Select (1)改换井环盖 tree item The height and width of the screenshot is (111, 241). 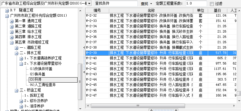[41, 69]
